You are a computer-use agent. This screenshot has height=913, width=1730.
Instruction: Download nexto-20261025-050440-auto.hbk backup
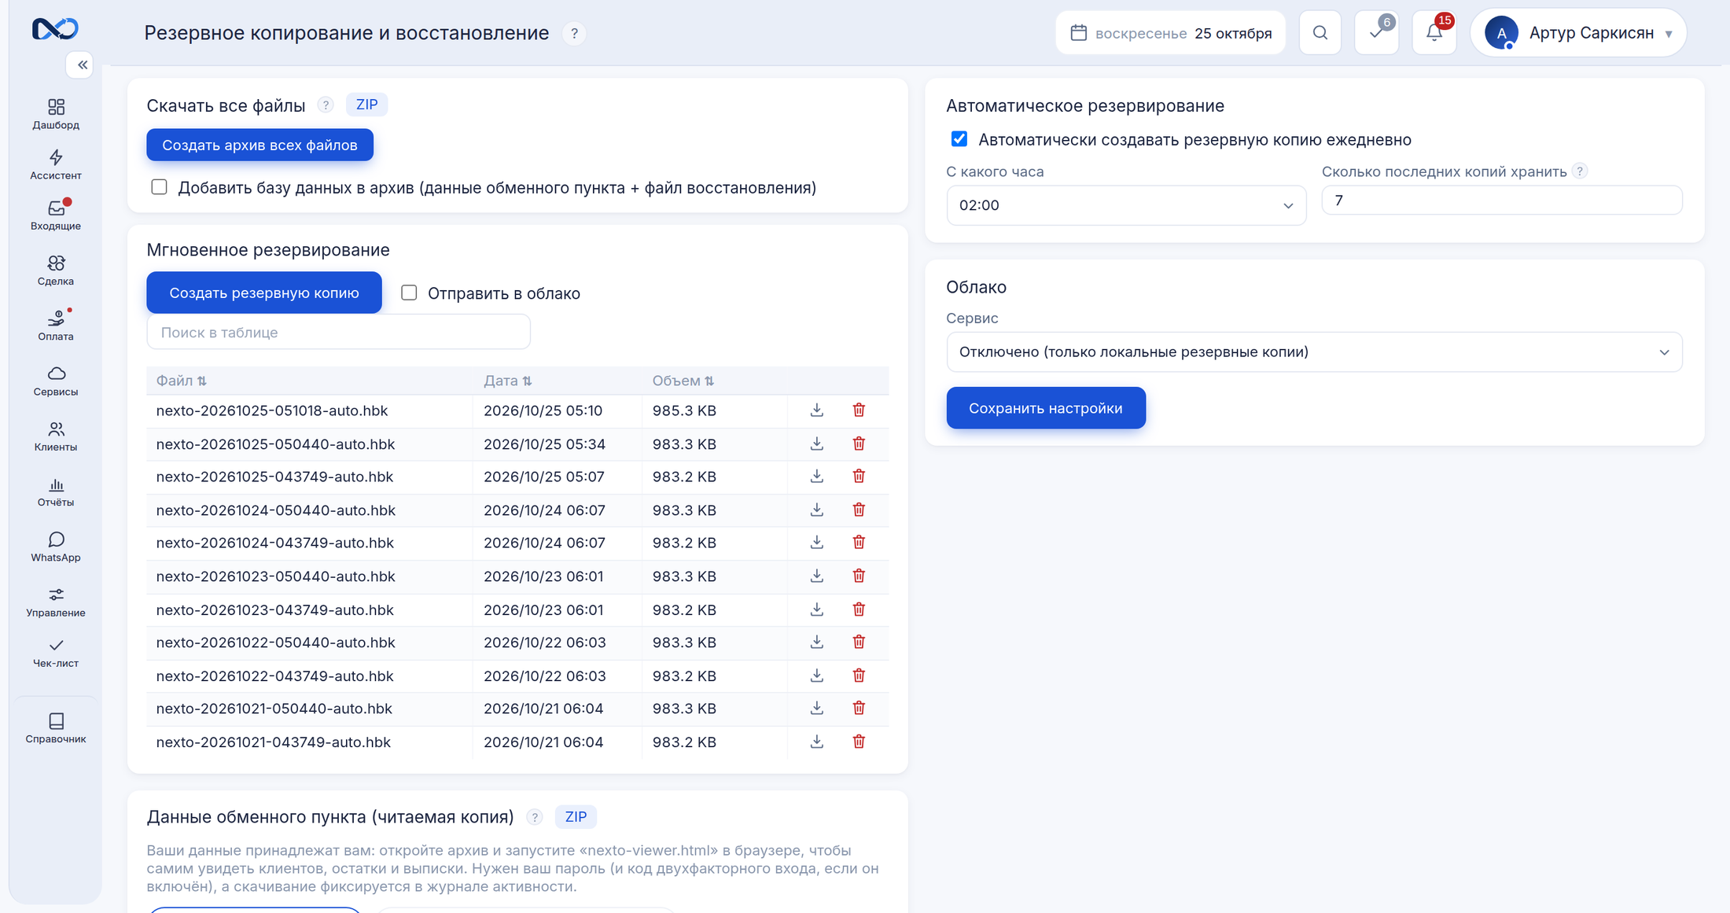pyautogui.click(x=817, y=444)
